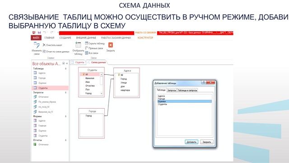
Task: Click the Фамилия_на_П query icon
Action: pos(35,112)
